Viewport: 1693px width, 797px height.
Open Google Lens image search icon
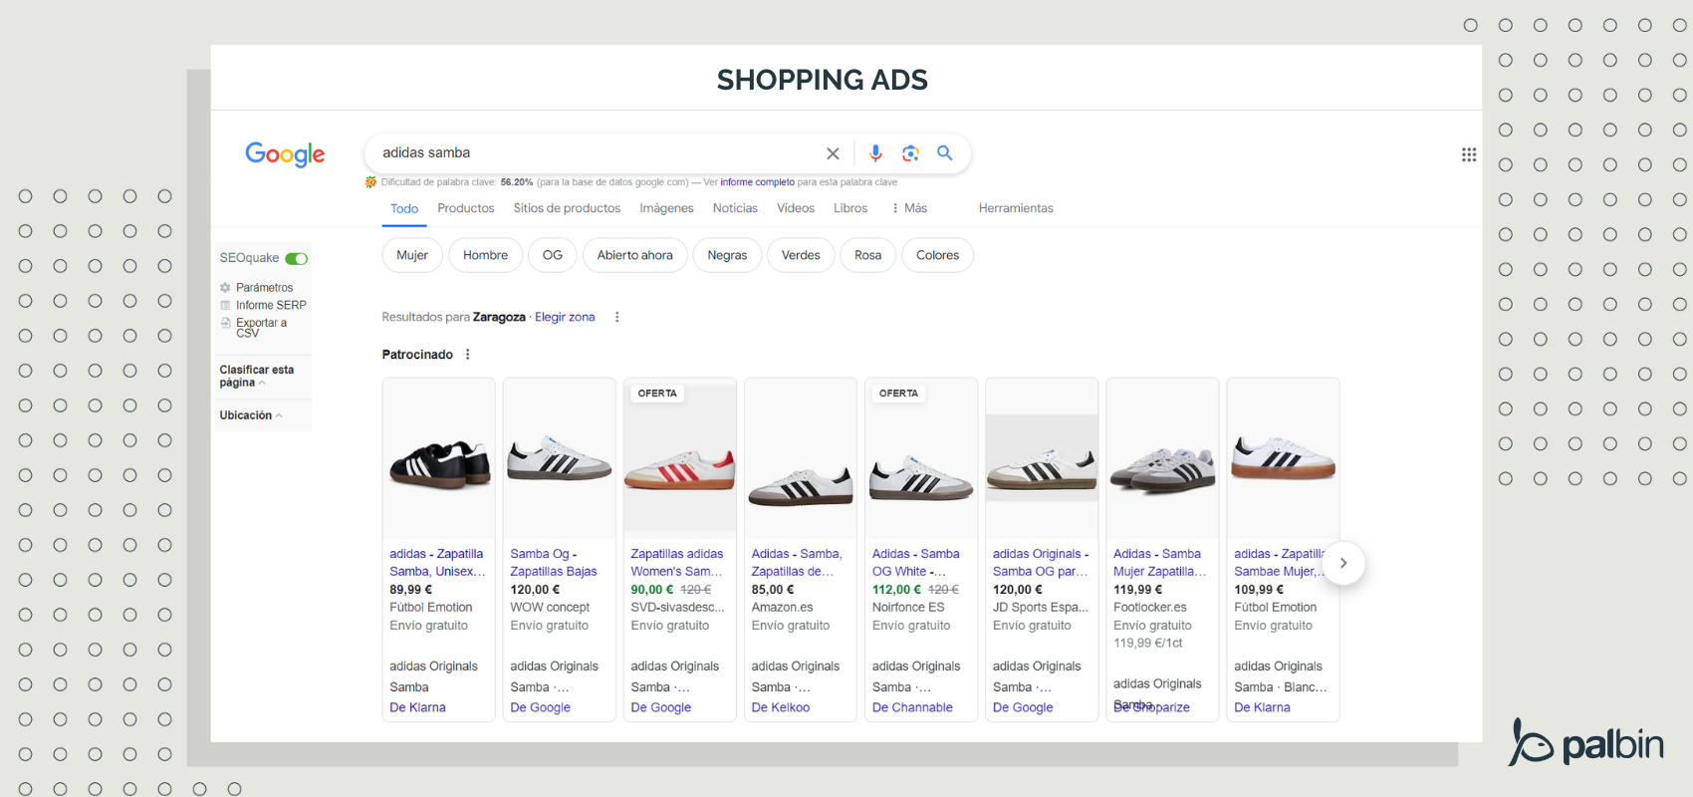pyautogui.click(x=910, y=153)
